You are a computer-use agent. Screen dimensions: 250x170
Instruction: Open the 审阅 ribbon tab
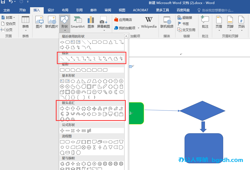108,10
